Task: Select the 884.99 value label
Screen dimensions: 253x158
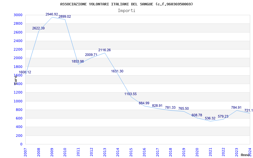Action: pyautogui.click(x=144, y=103)
